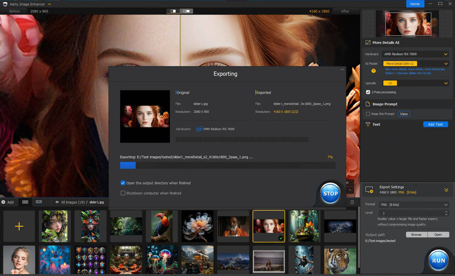Image resolution: width=455 pixels, height=276 pixels.
Task: Click the back arrow beside All Images
Action: [x=57, y=202]
